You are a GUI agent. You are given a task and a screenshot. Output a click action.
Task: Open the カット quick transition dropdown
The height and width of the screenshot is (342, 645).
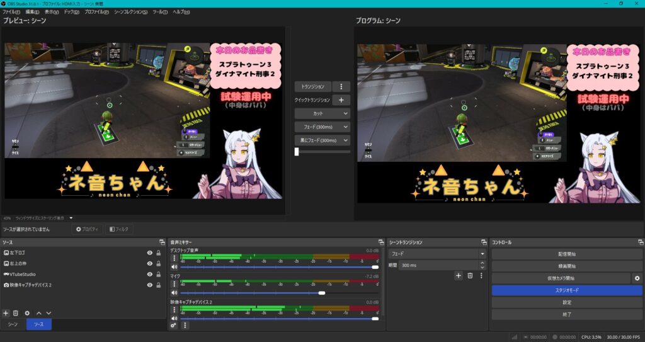(322, 113)
